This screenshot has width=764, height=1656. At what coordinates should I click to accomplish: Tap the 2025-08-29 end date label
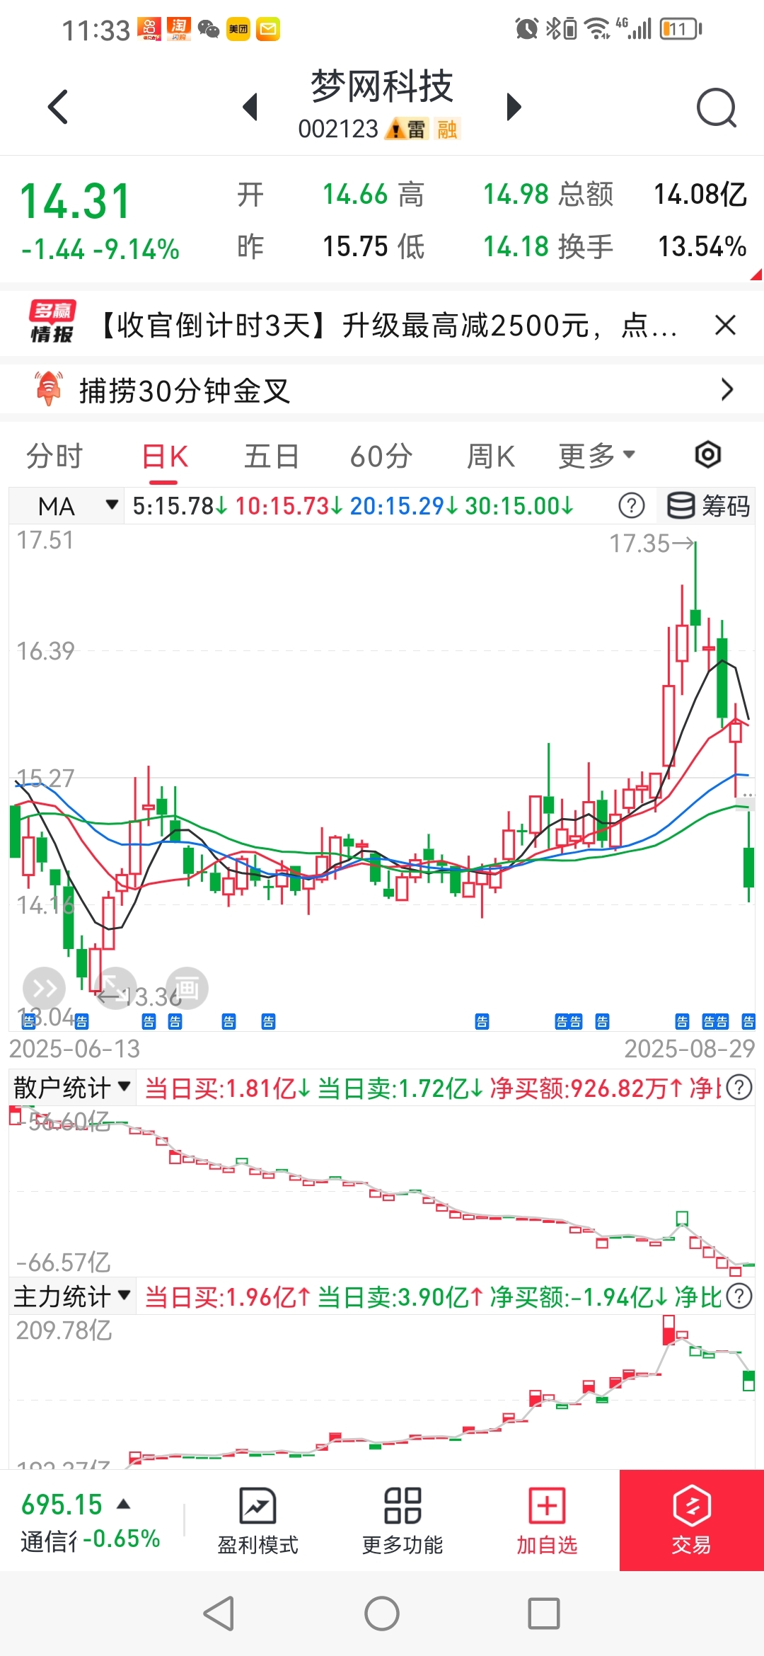pyautogui.click(x=689, y=1049)
